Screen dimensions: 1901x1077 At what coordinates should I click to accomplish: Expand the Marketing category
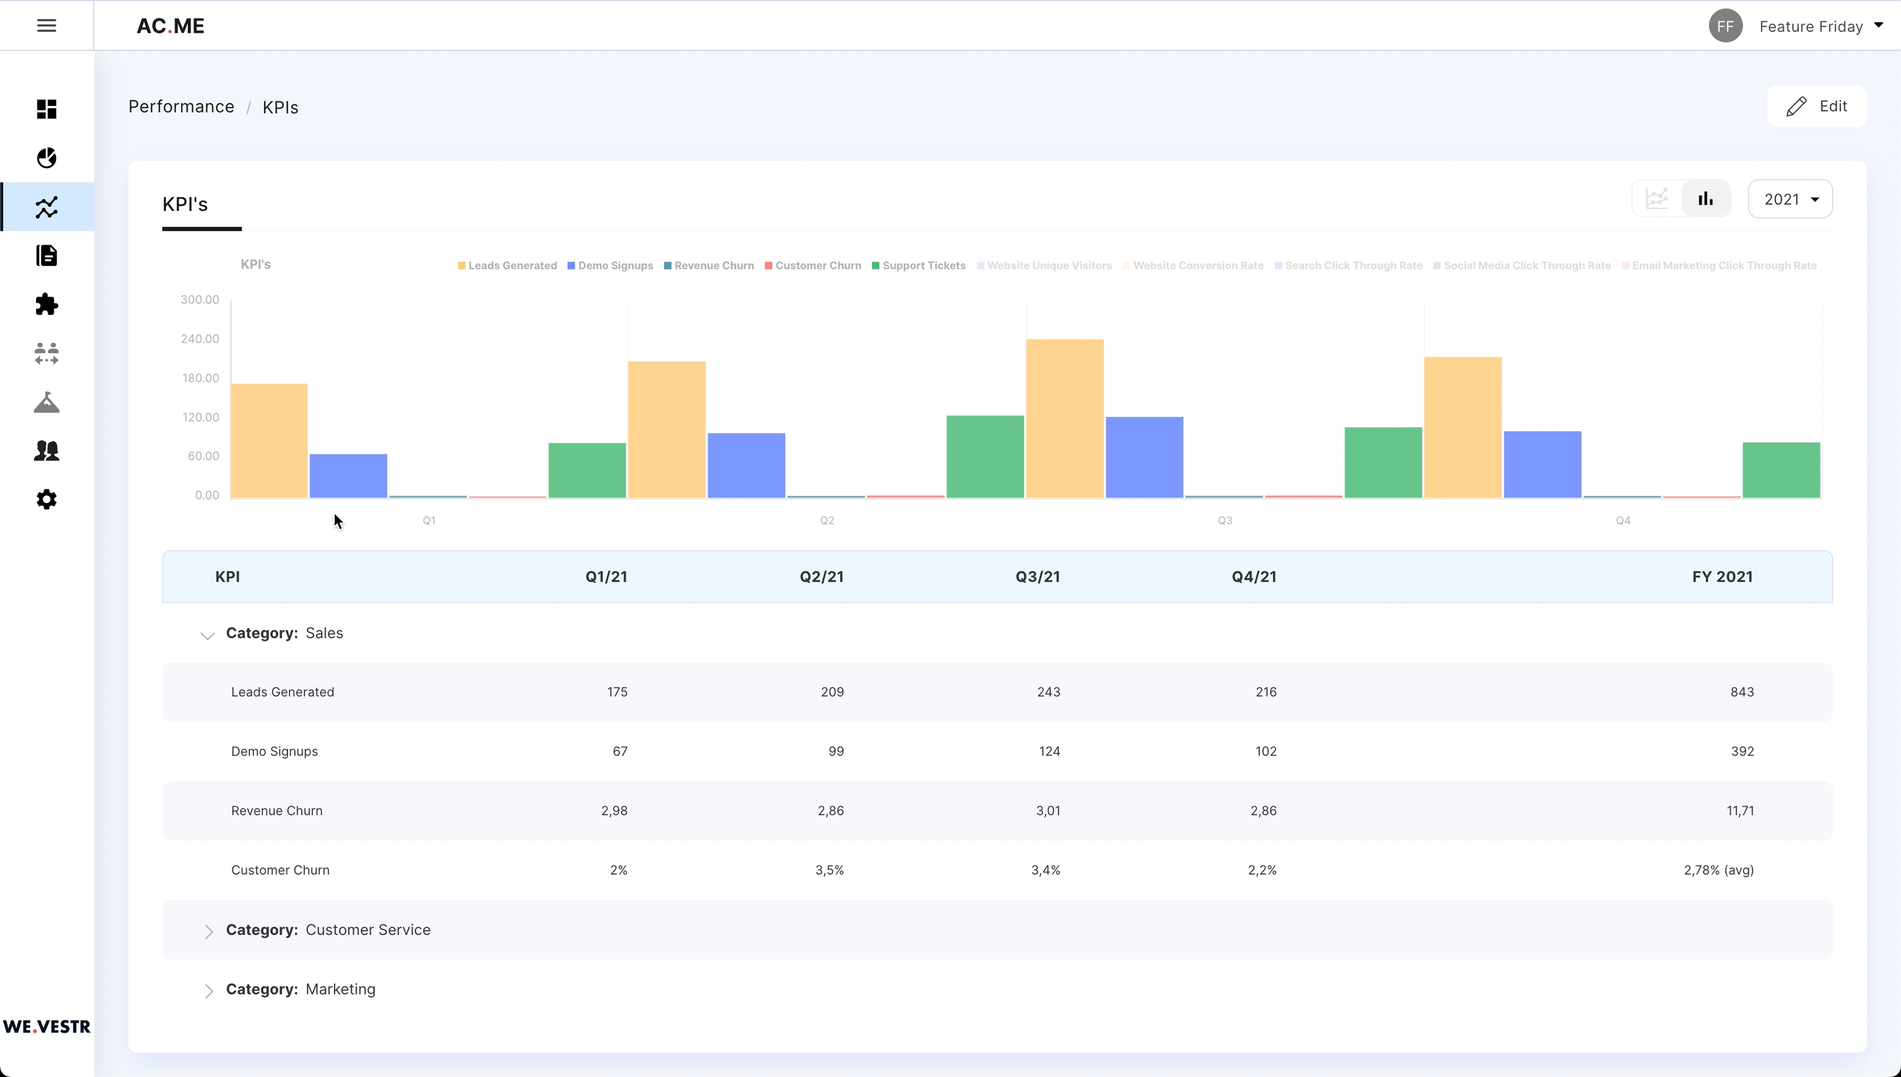pos(208,991)
